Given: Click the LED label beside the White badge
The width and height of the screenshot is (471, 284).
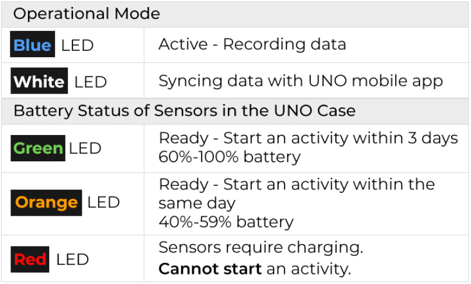Looking at the screenshot, I should [x=91, y=82].
